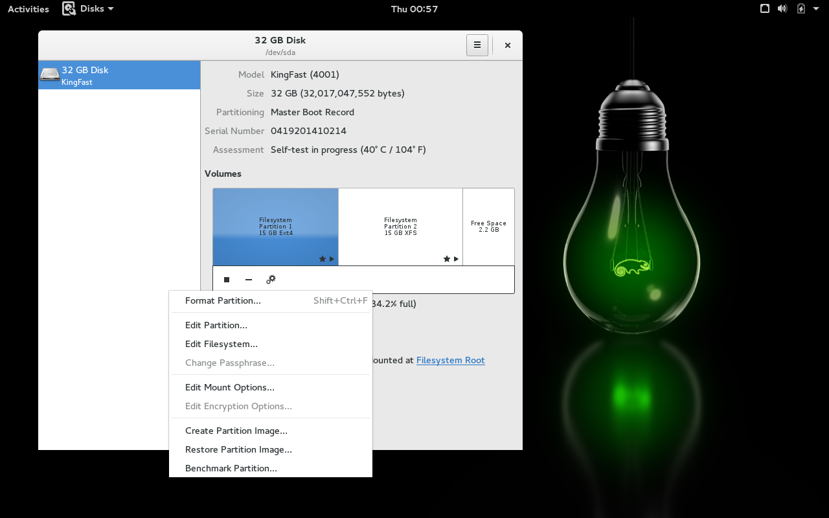Select Format Partition from the context menu
The width and height of the screenshot is (829, 518).
coord(223,300)
